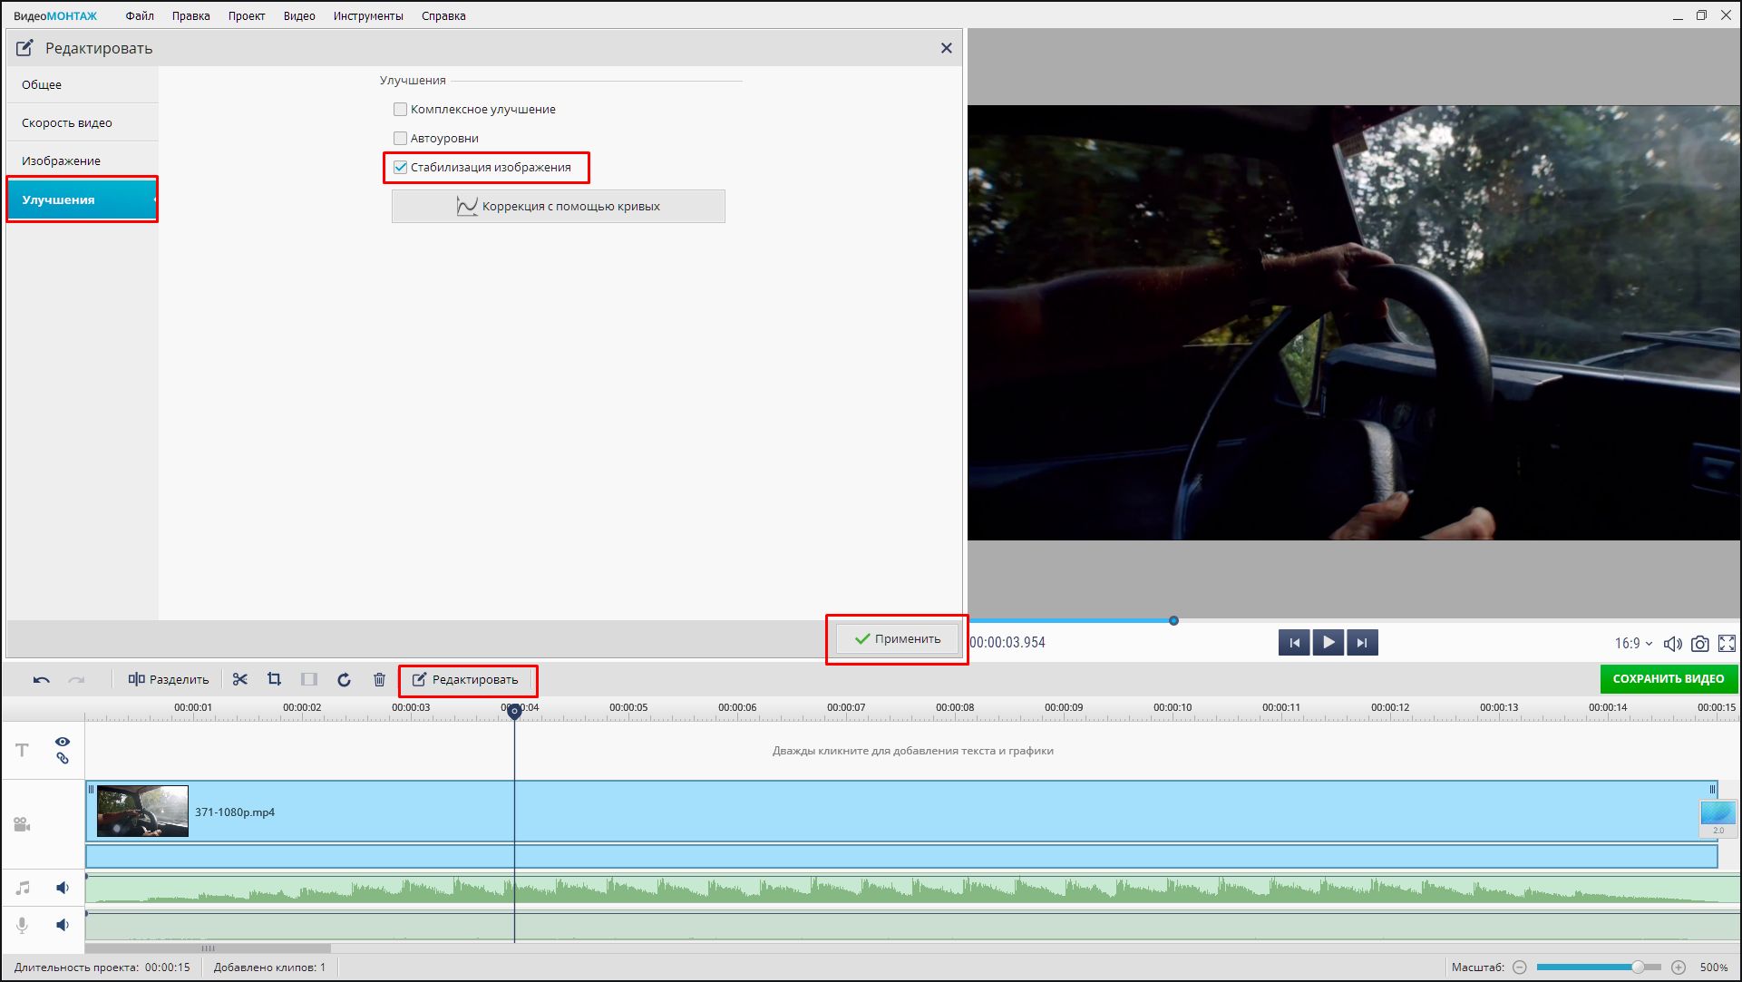
Task: Switch to the Скорость видео tab
Action: (67, 122)
